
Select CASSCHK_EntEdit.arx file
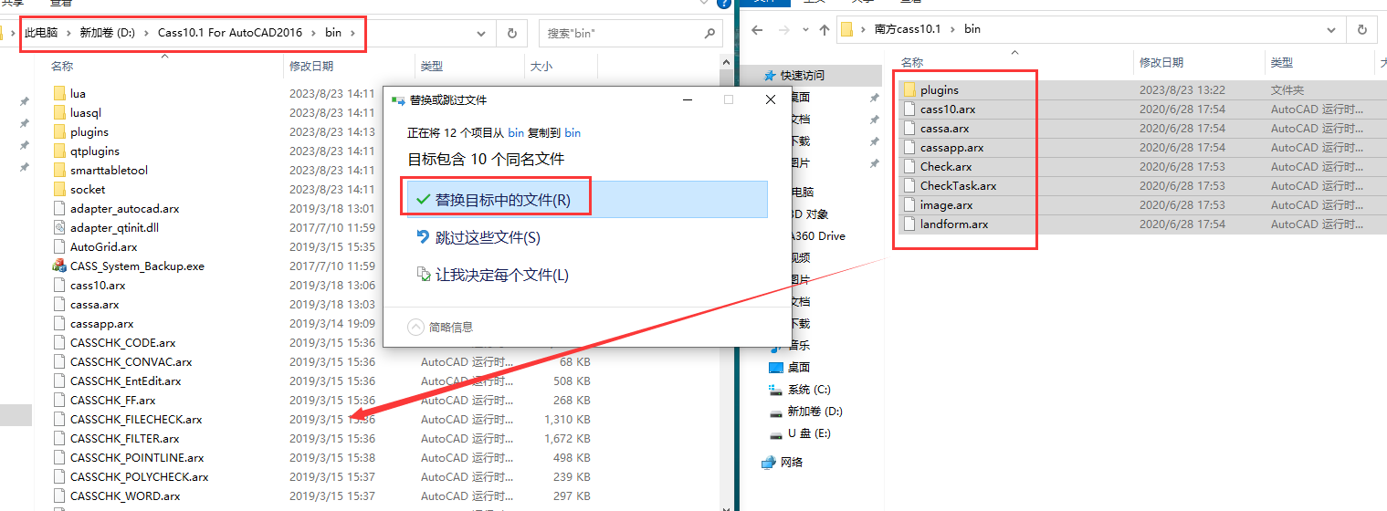click(126, 381)
